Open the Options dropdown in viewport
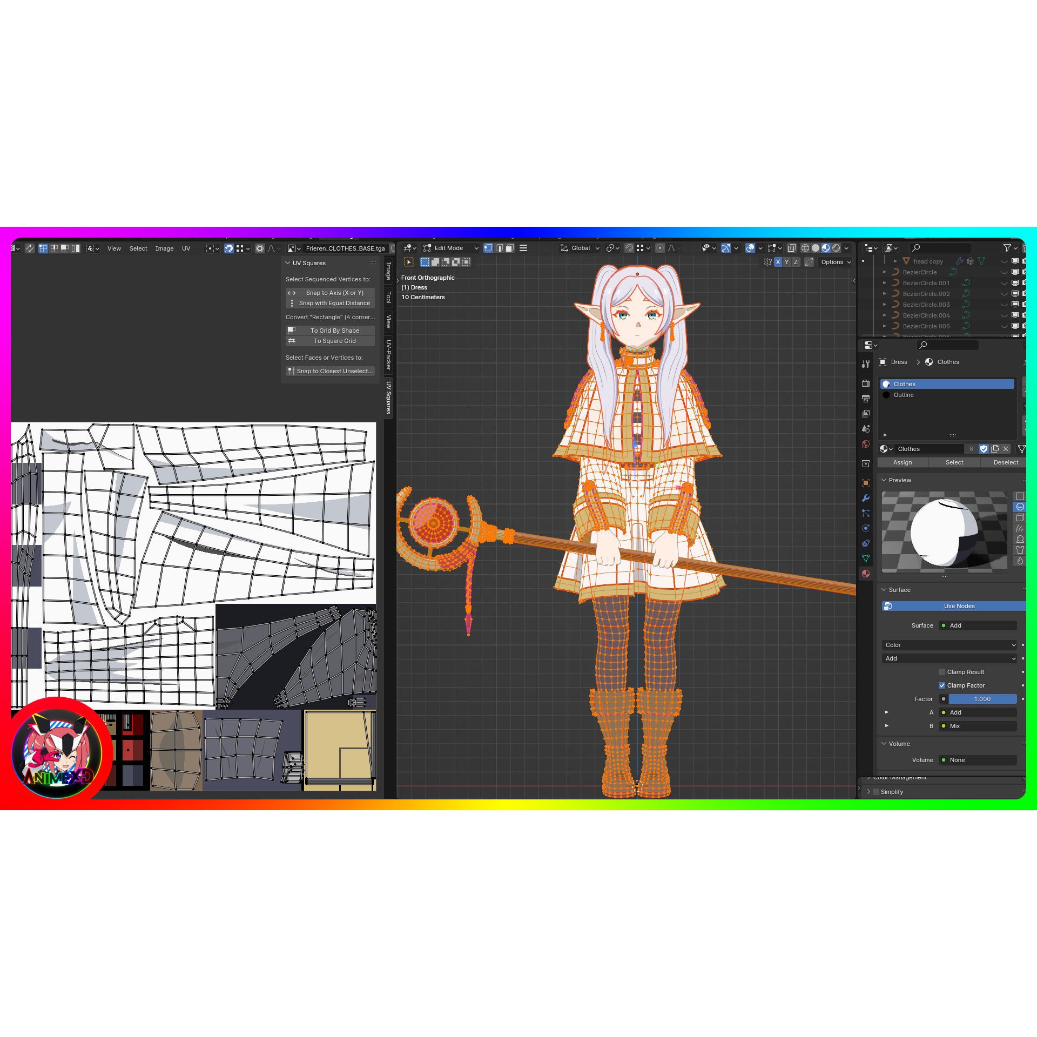 coord(836,262)
